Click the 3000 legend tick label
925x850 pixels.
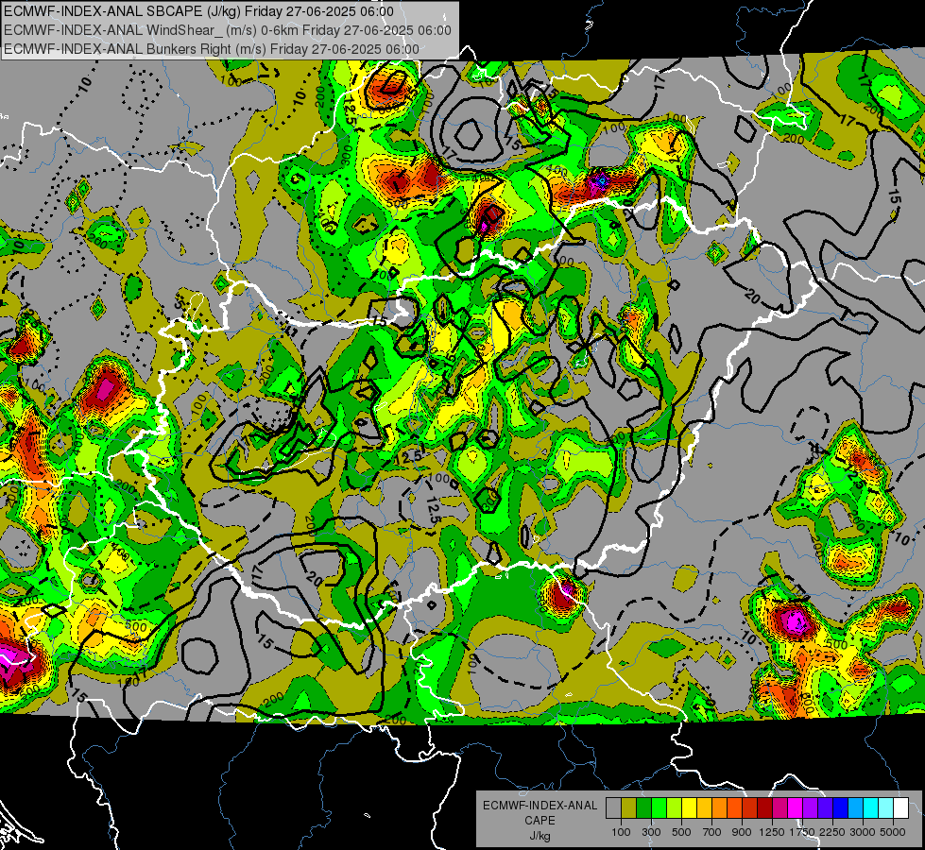click(x=863, y=832)
